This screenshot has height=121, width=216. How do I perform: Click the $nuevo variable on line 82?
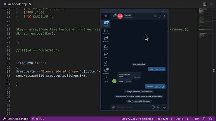coord(27,63)
